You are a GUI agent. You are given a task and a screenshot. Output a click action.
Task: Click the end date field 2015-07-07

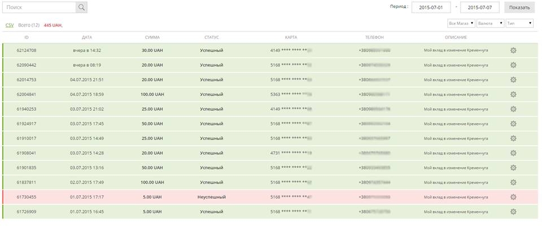point(480,7)
